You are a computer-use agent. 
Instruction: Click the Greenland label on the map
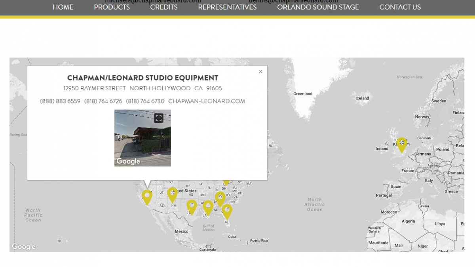(x=303, y=94)
